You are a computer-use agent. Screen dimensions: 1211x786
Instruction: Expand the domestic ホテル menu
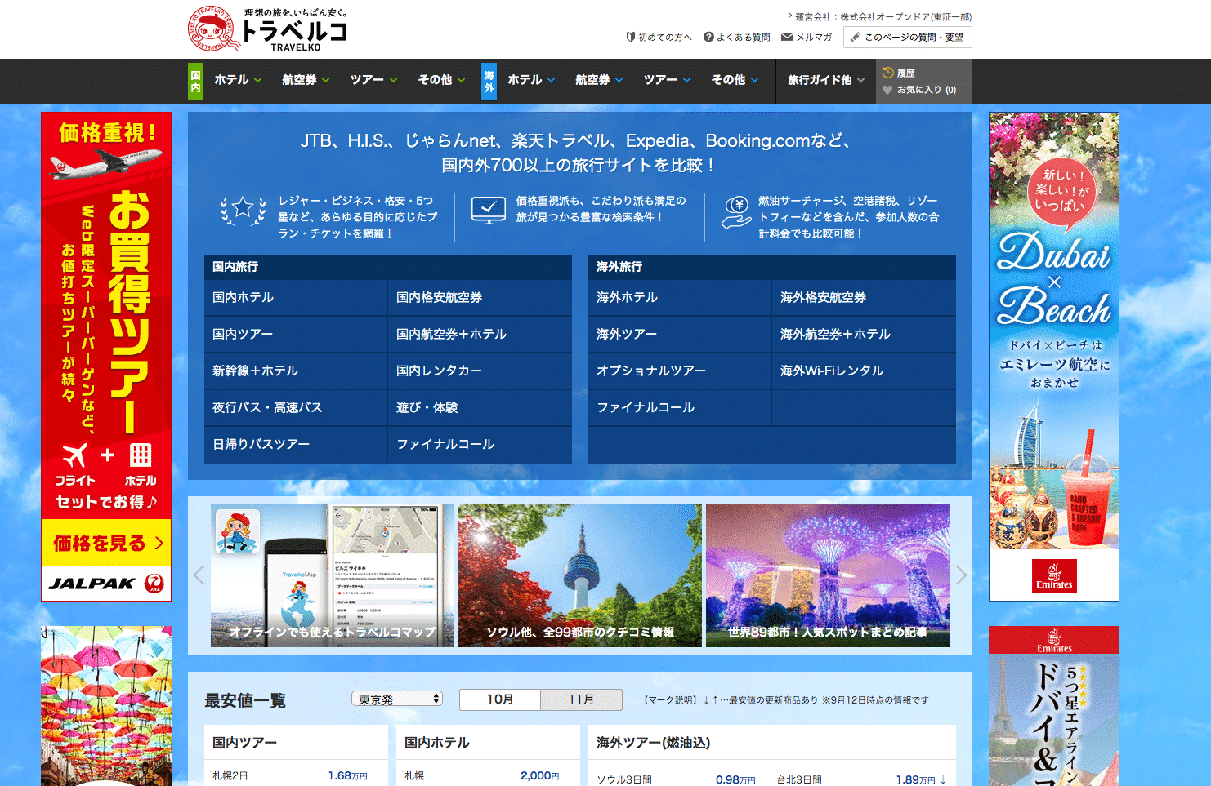point(238,80)
